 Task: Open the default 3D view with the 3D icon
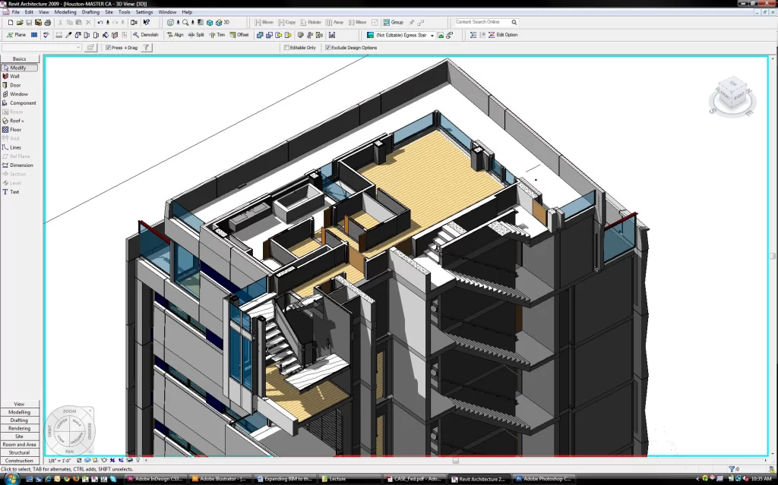[x=220, y=22]
